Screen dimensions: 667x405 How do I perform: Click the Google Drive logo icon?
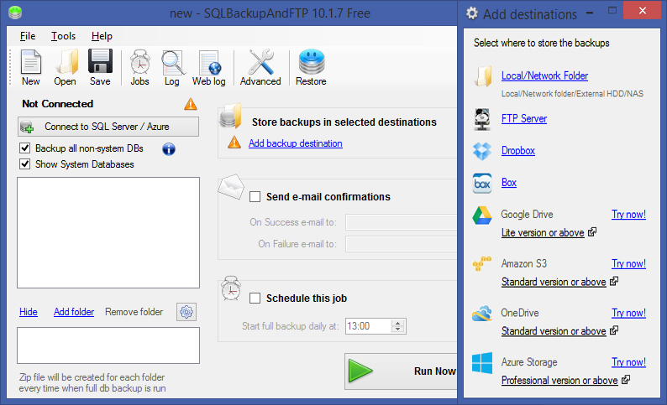click(x=482, y=215)
